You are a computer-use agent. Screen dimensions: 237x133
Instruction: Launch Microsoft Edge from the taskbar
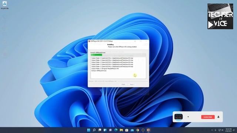(116, 130)
